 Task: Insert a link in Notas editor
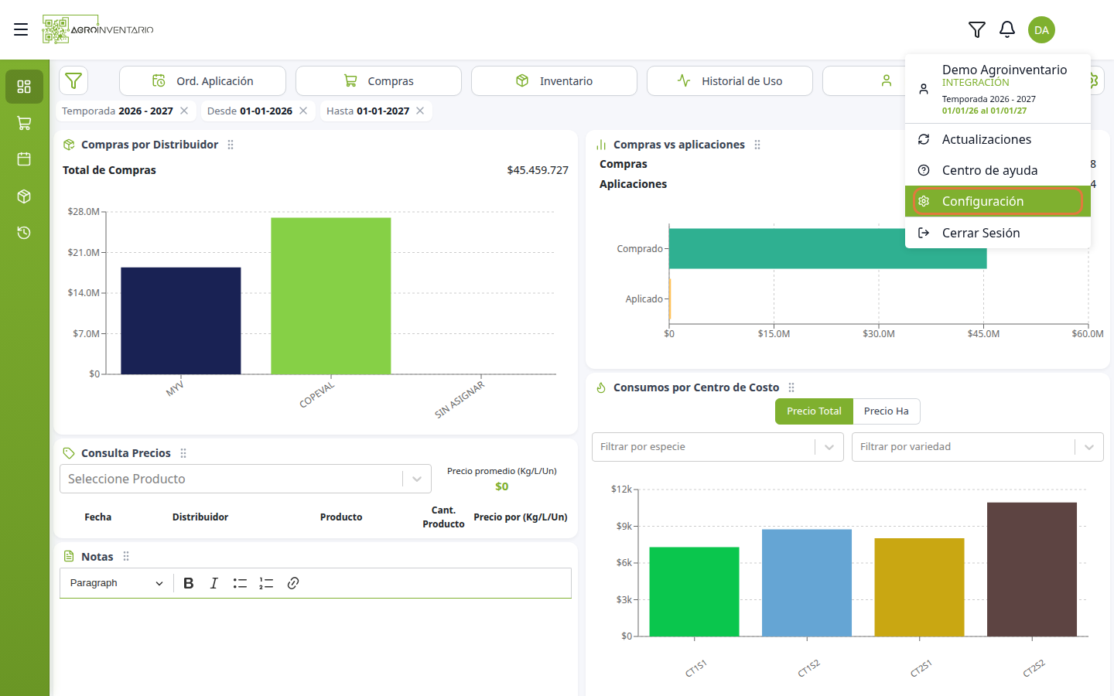coord(293,583)
